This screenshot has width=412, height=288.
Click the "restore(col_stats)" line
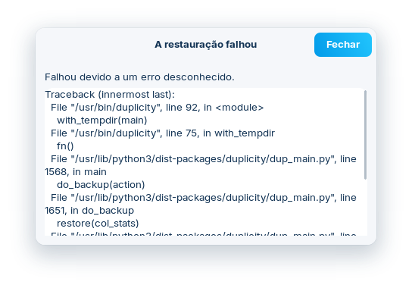(x=98, y=224)
